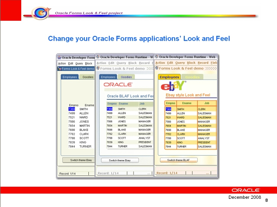
Task: Click empno 7844 in the Ebay table
Action: tap(168, 146)
